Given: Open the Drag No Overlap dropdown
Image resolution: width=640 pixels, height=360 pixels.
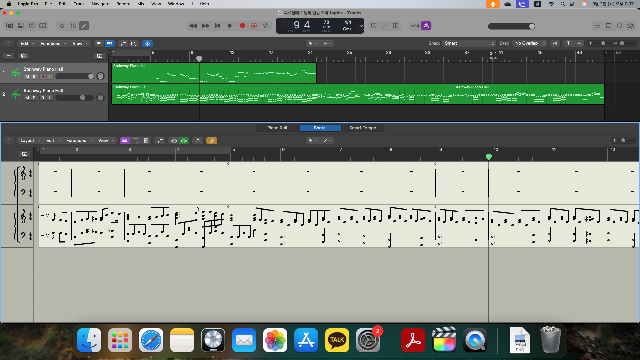Looking at the screenshot, I should point(530,43).
